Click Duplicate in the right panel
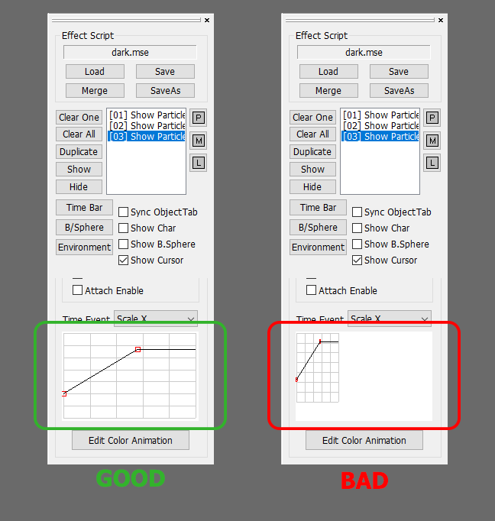Viewport: 495px width, 521px height. tap(313, 152)
